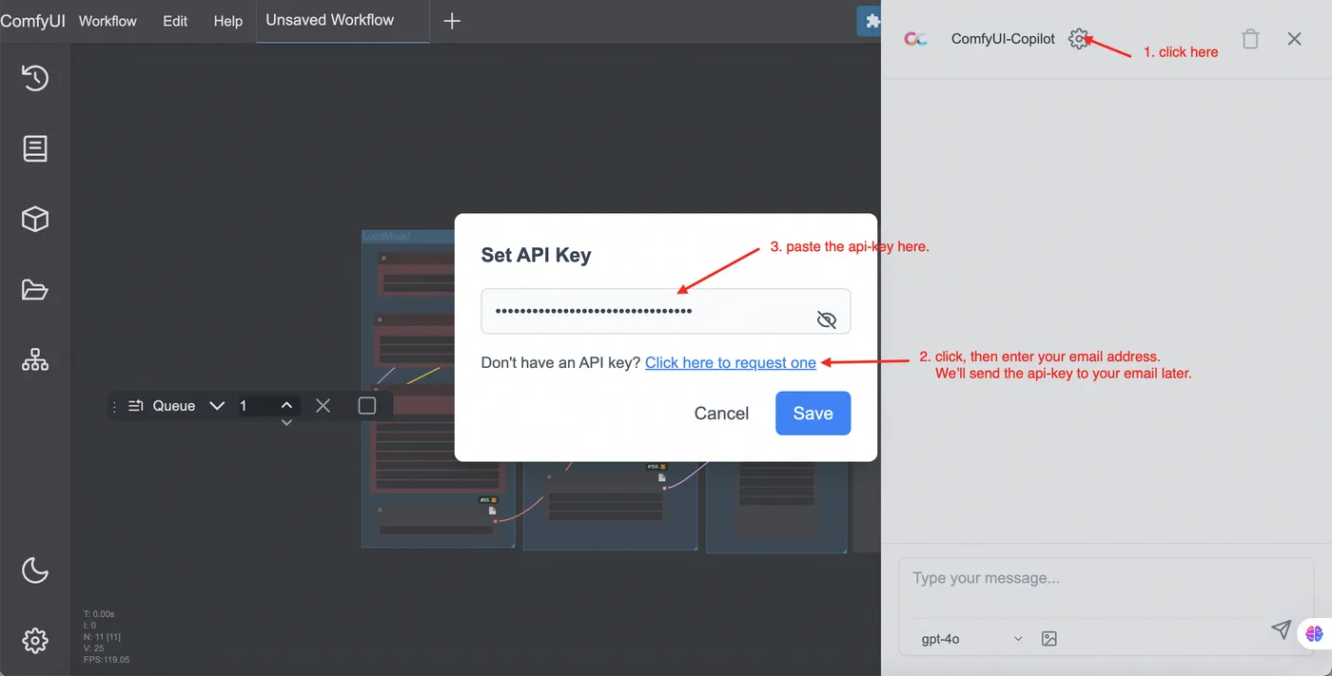Open the ComfyUI-Copilot settings gear
1332x676 pixels.
click(x=1078, y=39)
